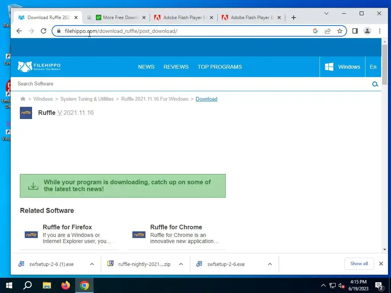Screen dimensions: 391x293
Task: Expand options for swfsetup-2-6 (1).exe download
Action: tap(92, 264)
